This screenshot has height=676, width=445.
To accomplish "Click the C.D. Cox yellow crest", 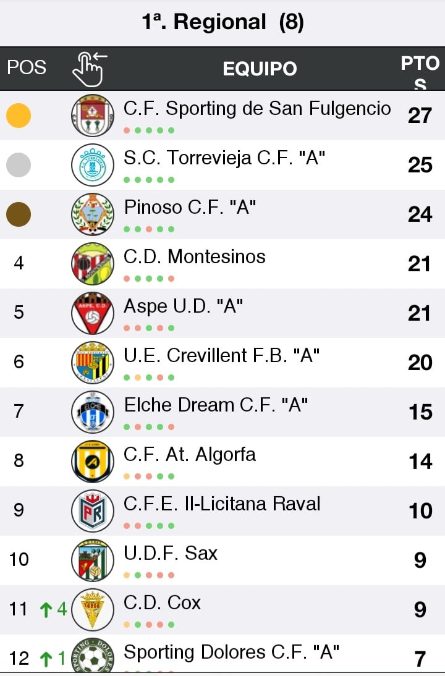I will (x=93, y=610).
